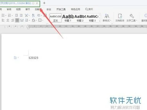Switch to the 安全 tab
Viewport: 147px width, 110px height.
49,9
